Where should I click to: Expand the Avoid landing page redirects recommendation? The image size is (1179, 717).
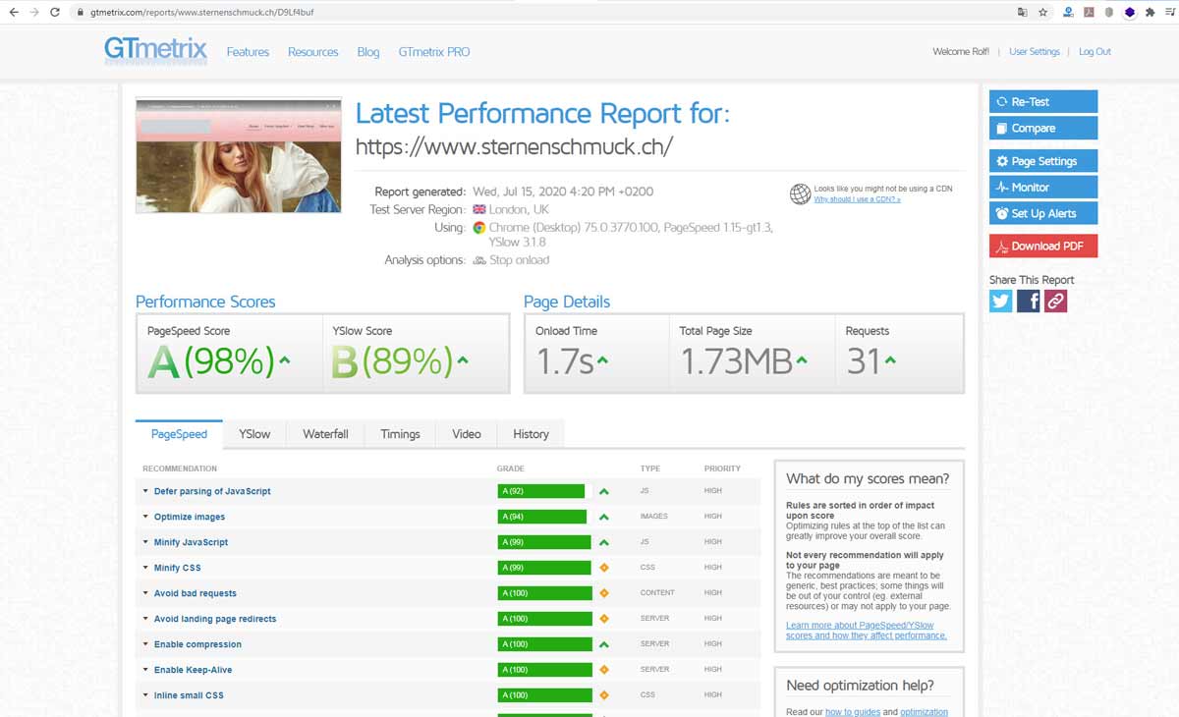215,619
